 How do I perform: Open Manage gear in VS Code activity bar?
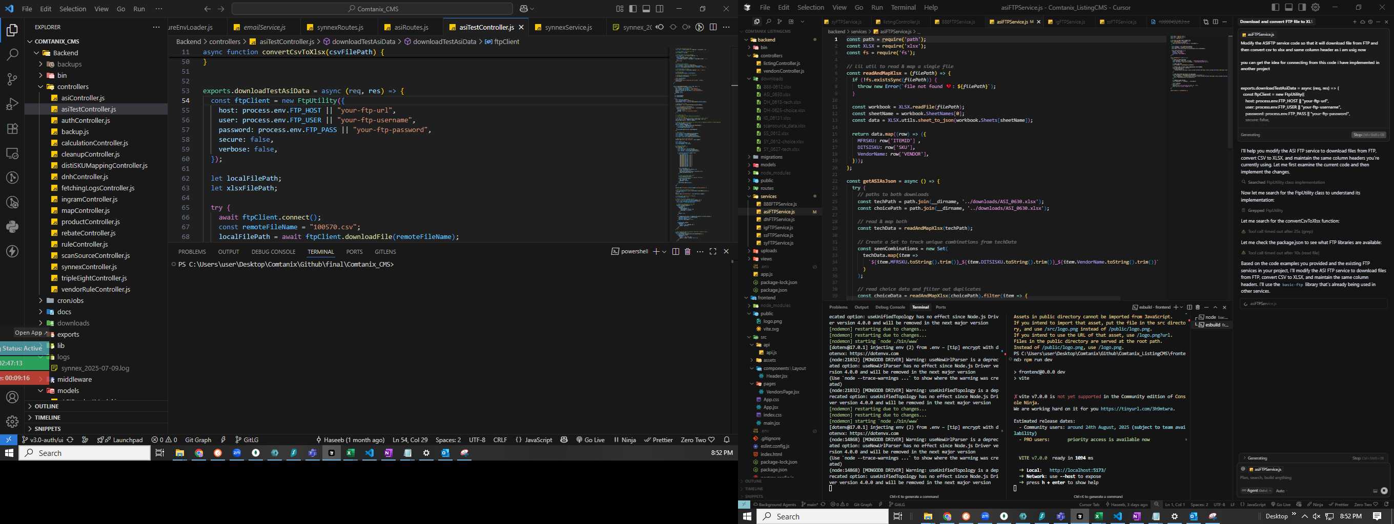click(12, 421)
